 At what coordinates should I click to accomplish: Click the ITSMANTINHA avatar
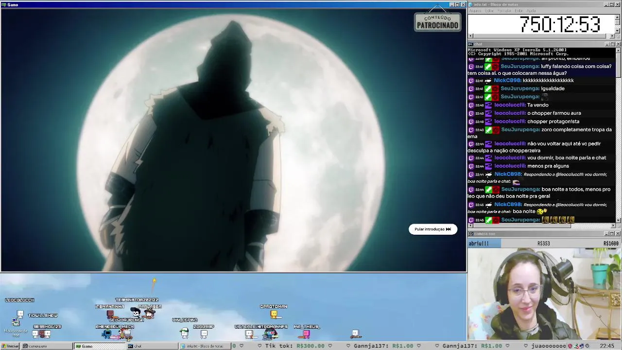111,314
